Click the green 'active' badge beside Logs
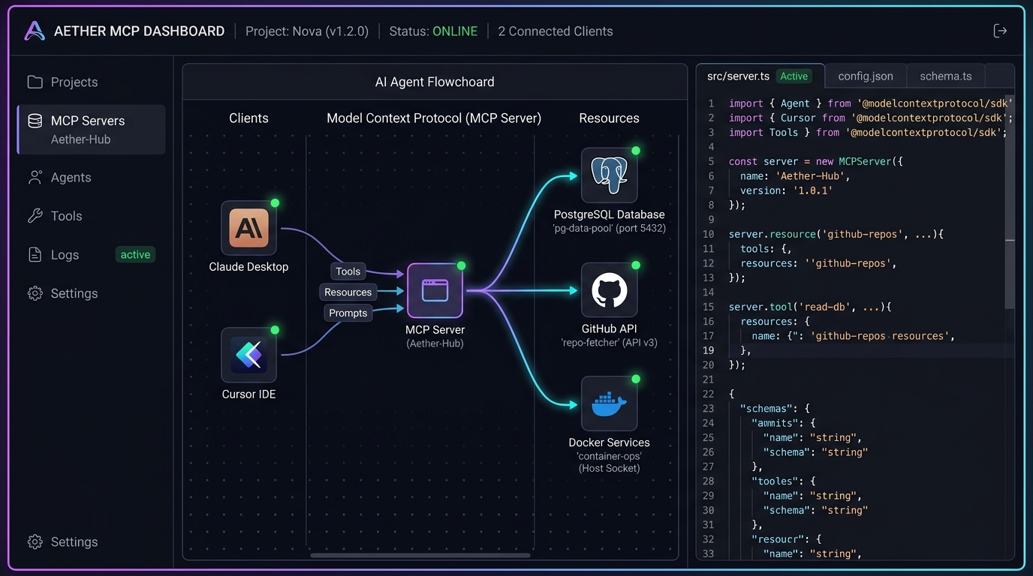Image resolution: width=1033 pixels, height=576 pixels. point(135,255)
